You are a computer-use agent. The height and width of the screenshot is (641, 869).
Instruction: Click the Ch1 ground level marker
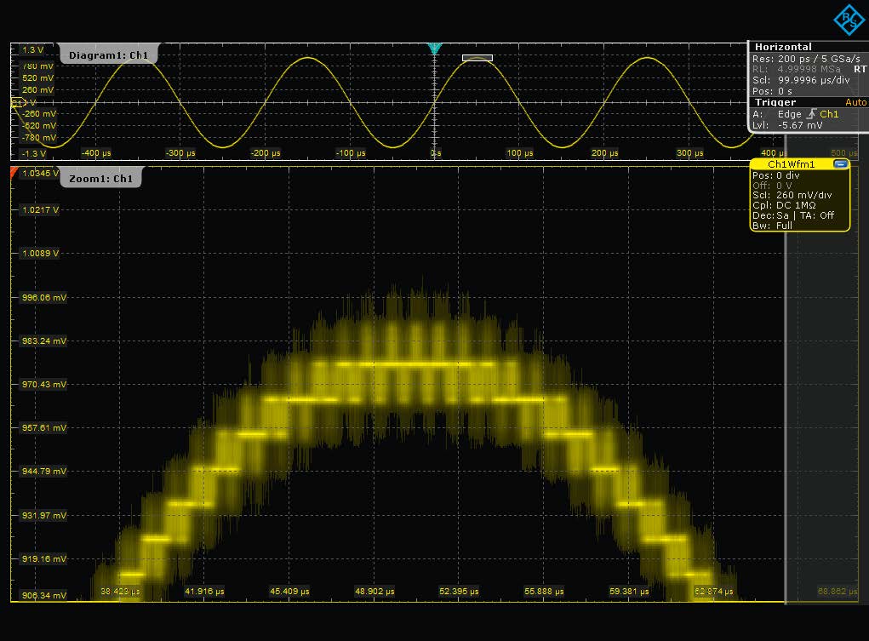16,102
